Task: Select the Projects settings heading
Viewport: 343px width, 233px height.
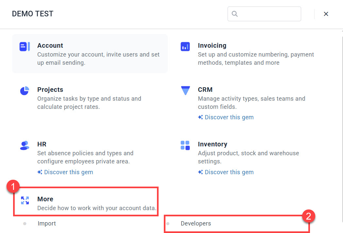Action: [x=50, y=90]
